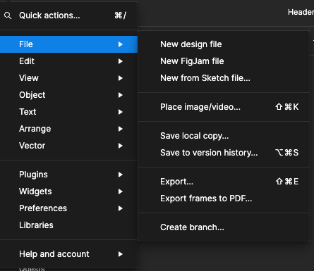Open the Object menu
The height and width of the screenshot is (271, 314).
68,95
